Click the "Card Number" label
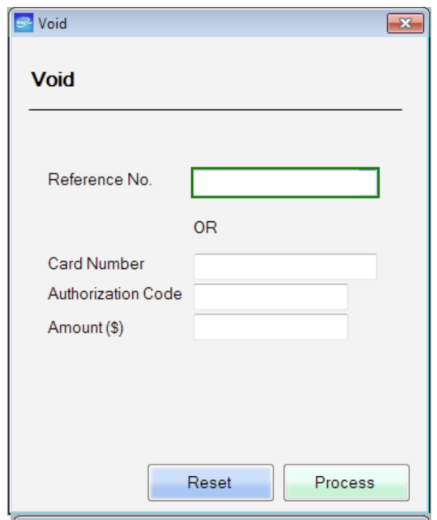Image resolution: width=437 pixels, height=520 pixels. (96, 264)
